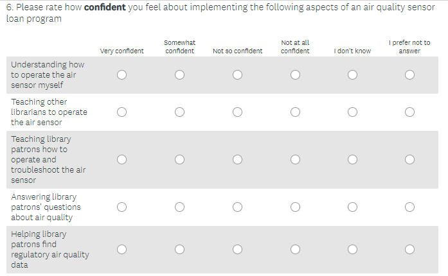Mark I don't know for teaching other librarians
The image size is (448, 276).
click(352, 112)
